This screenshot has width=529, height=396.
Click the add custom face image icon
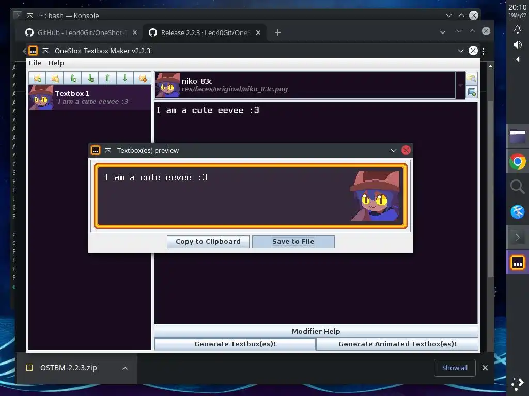tap(471, 92)
